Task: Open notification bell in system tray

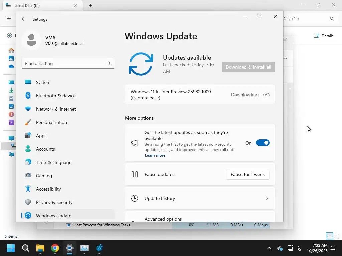Action: [x=333, y=248]
